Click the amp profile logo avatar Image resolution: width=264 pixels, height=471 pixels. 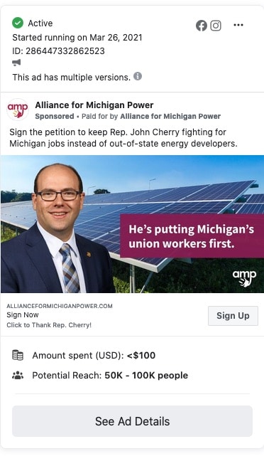pos(18,110)
